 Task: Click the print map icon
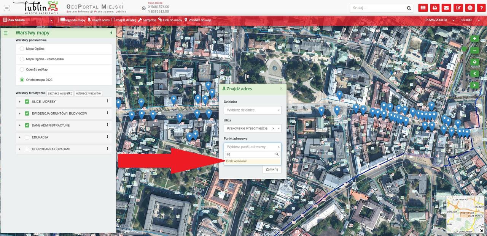click(435, 8)
